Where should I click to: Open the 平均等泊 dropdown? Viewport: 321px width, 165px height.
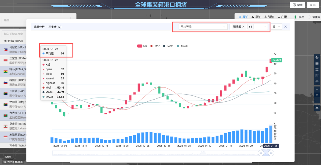[203, 27]
